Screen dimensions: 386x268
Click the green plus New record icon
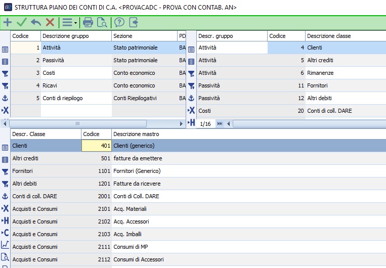(8, 22)
